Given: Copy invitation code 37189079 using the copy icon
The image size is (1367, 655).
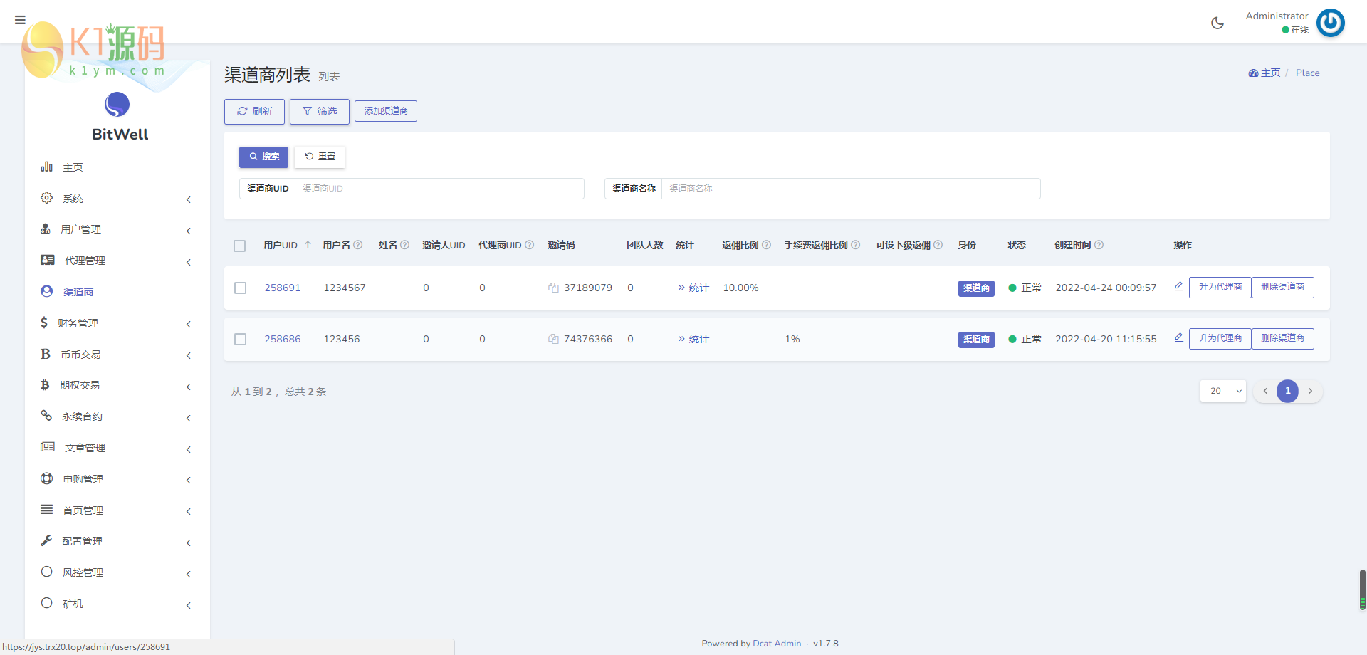Looking at the screenshot, I should [x=553, y=288].
